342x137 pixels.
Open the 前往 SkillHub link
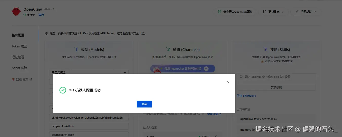pyautogui.click(x=246, y=96)
